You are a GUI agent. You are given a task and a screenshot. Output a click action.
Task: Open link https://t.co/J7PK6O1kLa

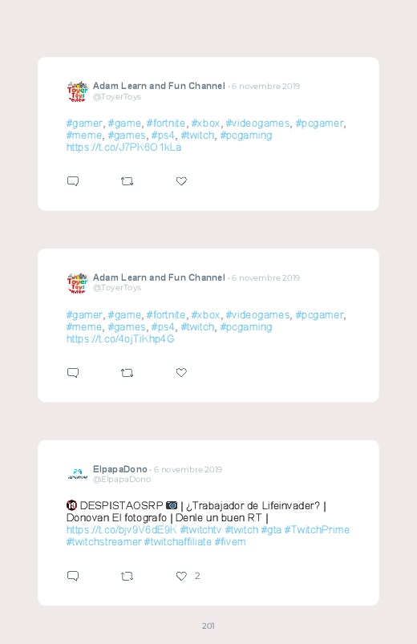123,148
